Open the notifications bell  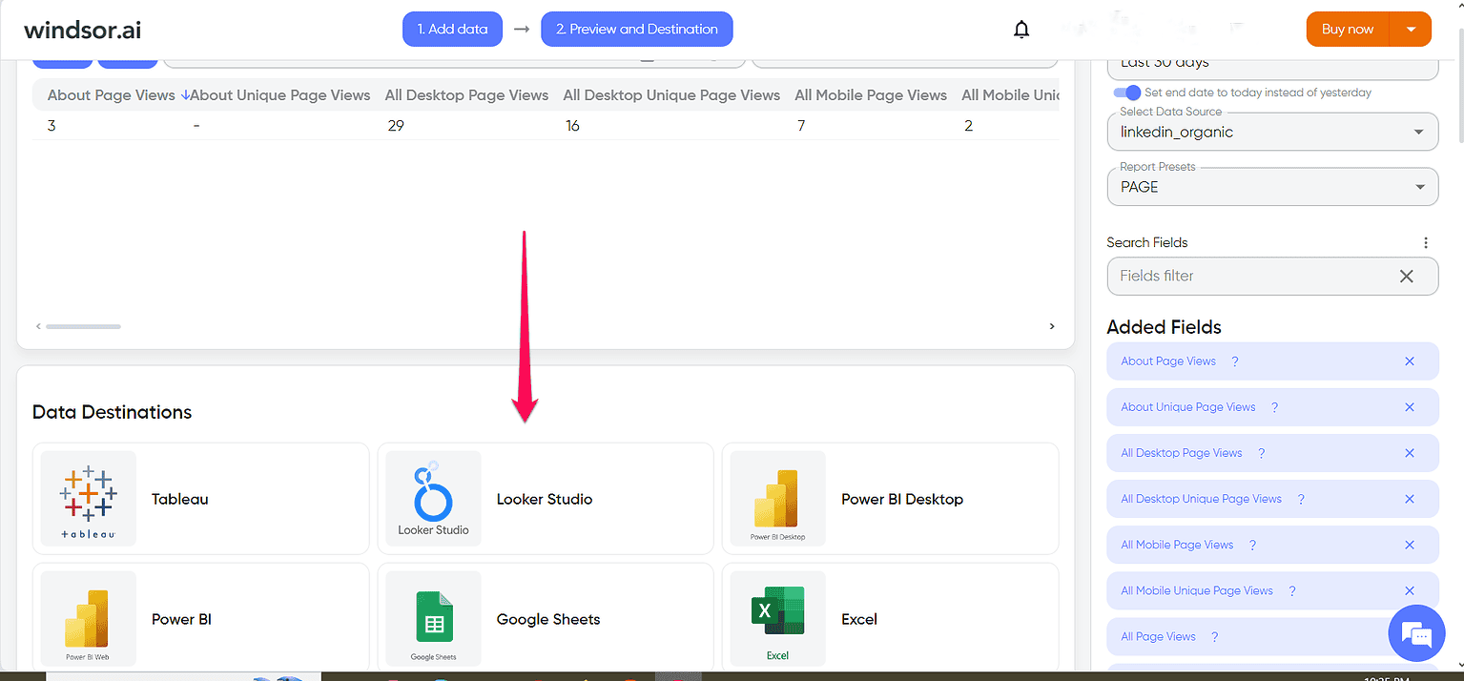pyautogui.click(x=1021, y=30)
